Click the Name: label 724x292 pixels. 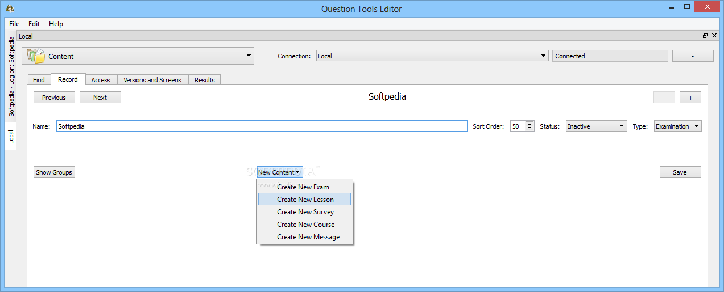tap(42, 126)
